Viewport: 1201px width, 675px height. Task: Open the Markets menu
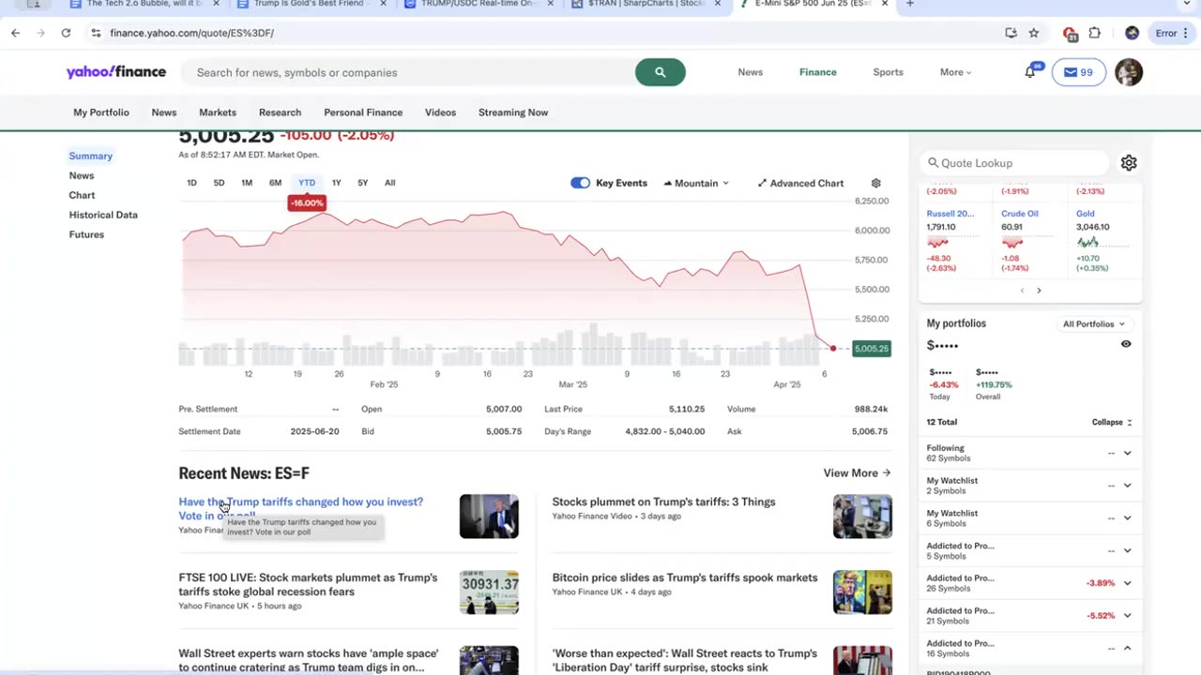218,112
